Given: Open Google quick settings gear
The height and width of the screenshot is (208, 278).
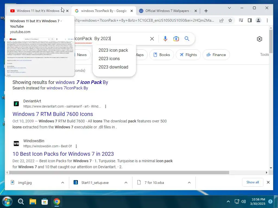Looking at the screenshot, I should pos(259,39).
